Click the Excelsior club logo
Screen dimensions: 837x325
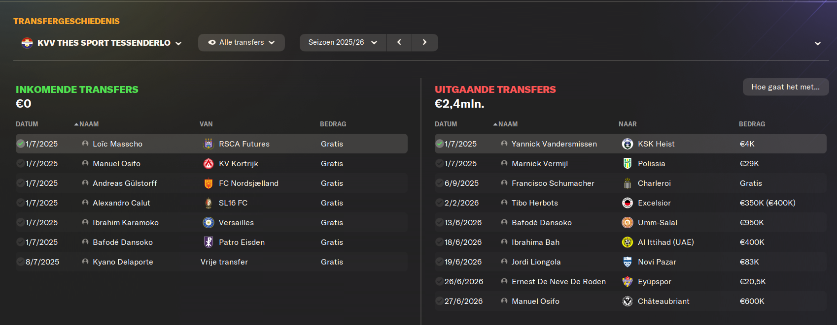pyautogui.click(x=628, y=203)
